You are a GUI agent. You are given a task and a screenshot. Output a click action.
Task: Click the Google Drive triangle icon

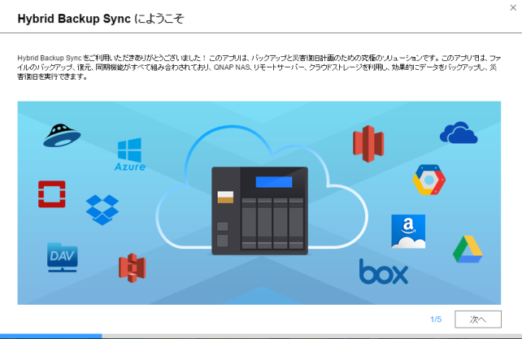coord(468,249)
